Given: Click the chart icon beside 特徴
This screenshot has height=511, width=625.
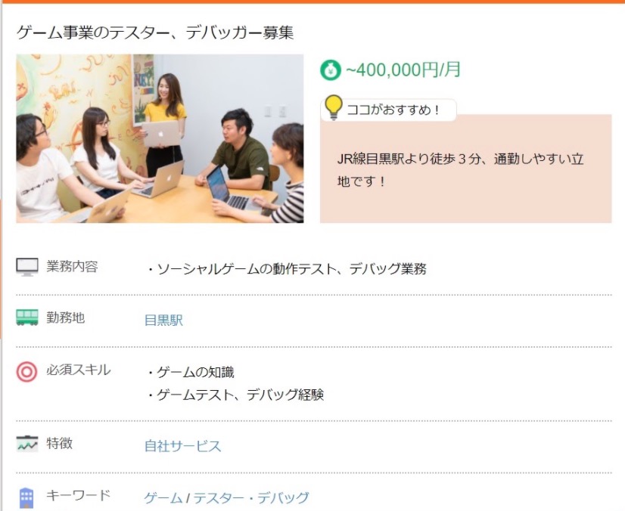Looking at the screenshot, I should pyautogui.click(x=27, y=443).
